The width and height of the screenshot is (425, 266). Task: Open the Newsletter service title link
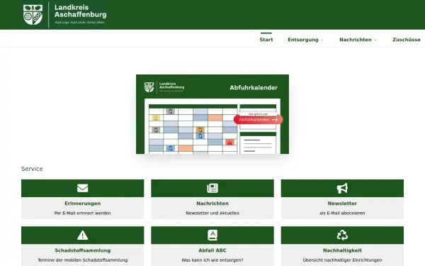click(x=342, y=204)
